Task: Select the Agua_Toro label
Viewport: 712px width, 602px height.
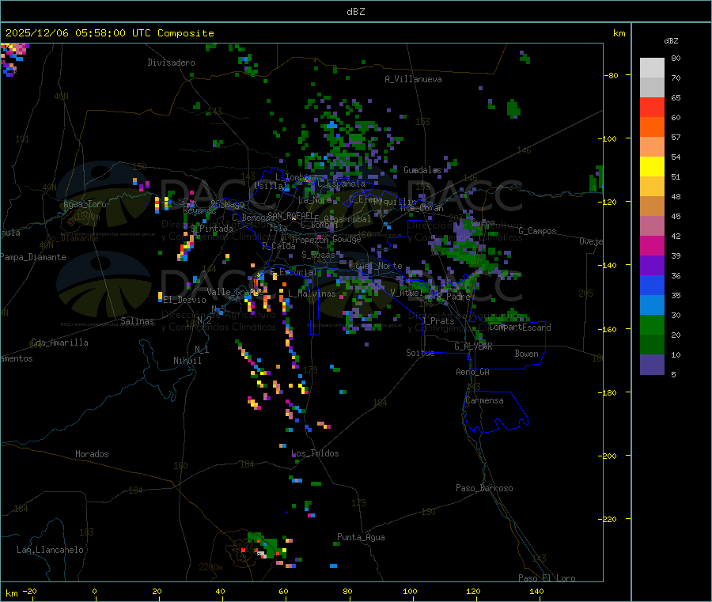Action: click(85, 204)
